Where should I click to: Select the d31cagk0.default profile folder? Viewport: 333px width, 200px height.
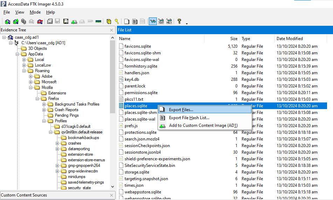[76, 126]
